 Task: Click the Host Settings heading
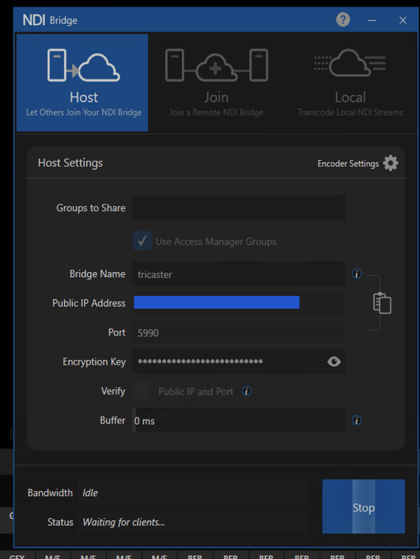pos(70,163)
